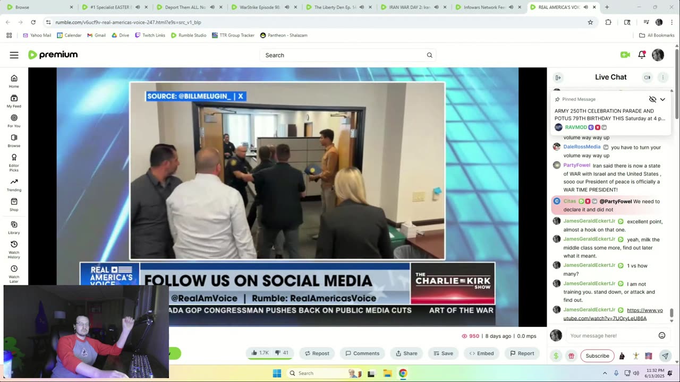Open the Chrome extensions puzzle icon
The height and width of the screenshot is (382, 680).
pyautogui.click(x=608, y=22)
